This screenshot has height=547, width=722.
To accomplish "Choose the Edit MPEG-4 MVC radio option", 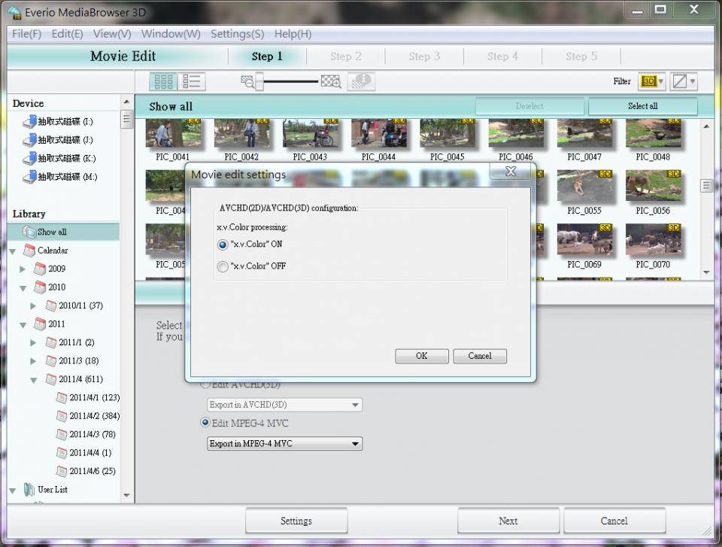I will tap(205, 423).
